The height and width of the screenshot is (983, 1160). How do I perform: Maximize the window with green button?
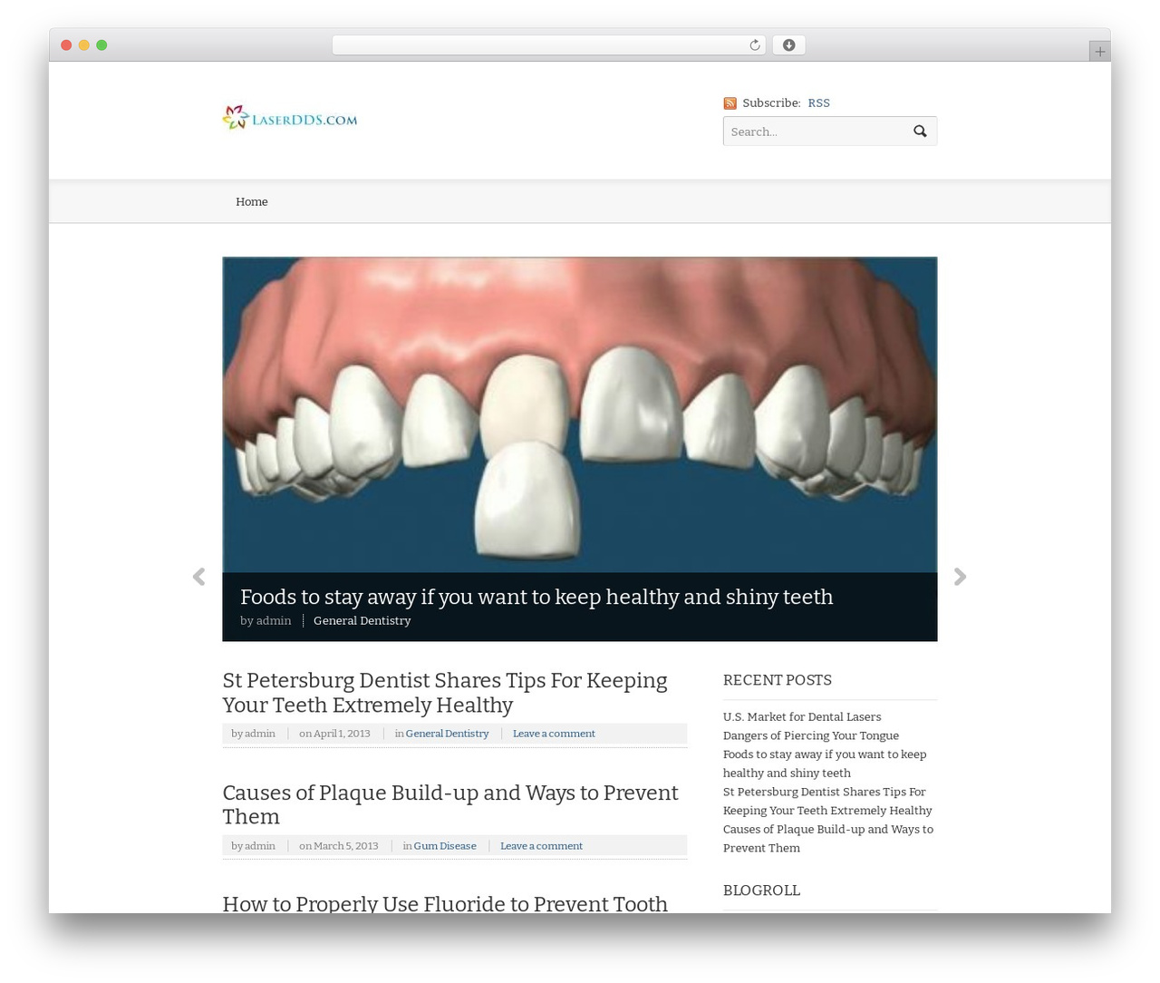click(x=101, y=45)
